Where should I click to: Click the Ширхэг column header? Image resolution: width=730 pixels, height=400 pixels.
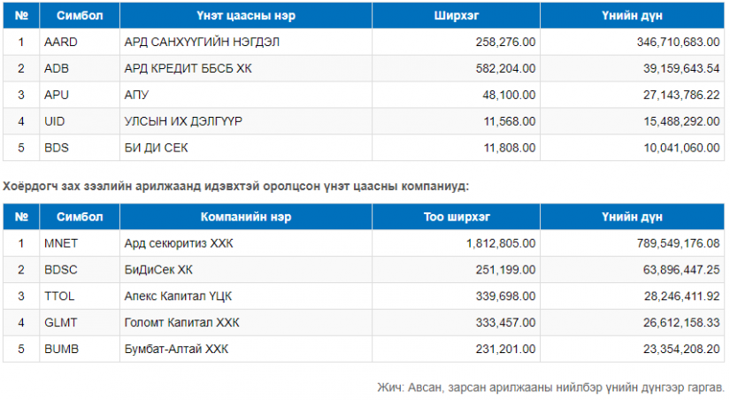457,15
